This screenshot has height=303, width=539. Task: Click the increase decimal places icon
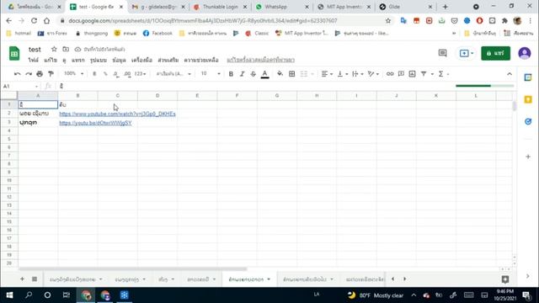tap(127, 74)
